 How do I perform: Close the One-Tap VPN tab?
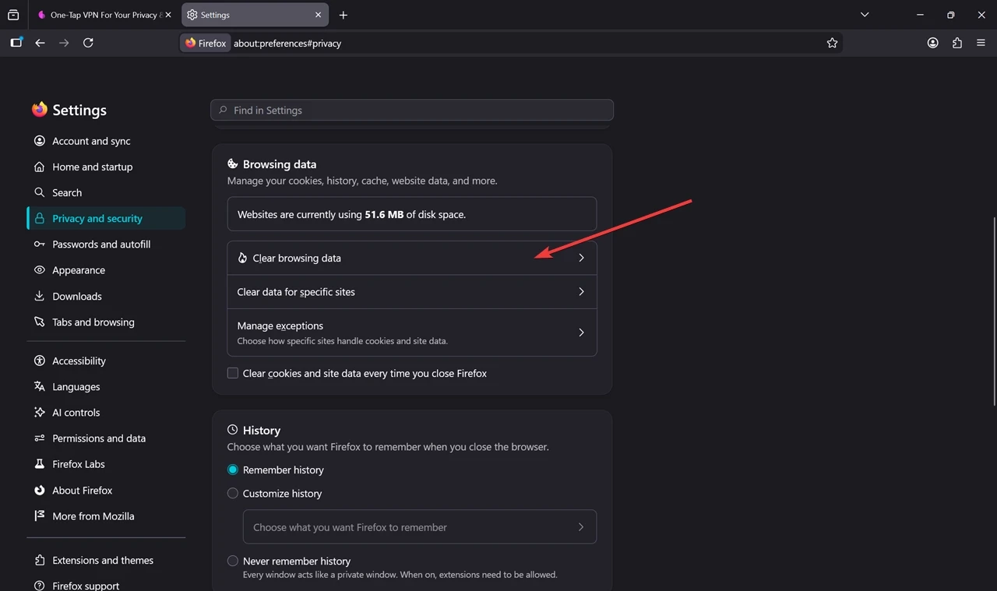tap(168, 15)
